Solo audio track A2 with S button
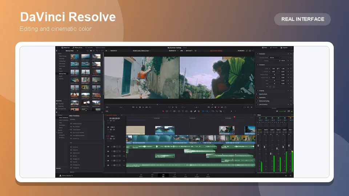 pos(117,151)
